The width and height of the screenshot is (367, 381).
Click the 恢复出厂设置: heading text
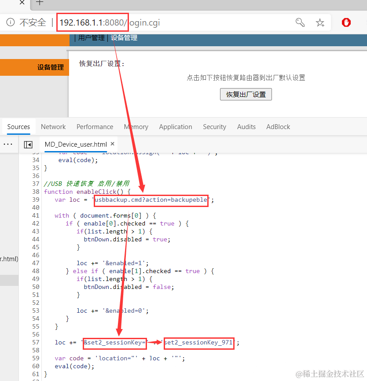[102, 64]
